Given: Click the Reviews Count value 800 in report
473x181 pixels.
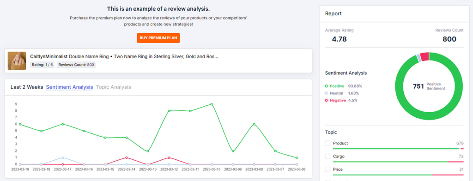Looking at the screenshot, I should (x=449, y=39).
